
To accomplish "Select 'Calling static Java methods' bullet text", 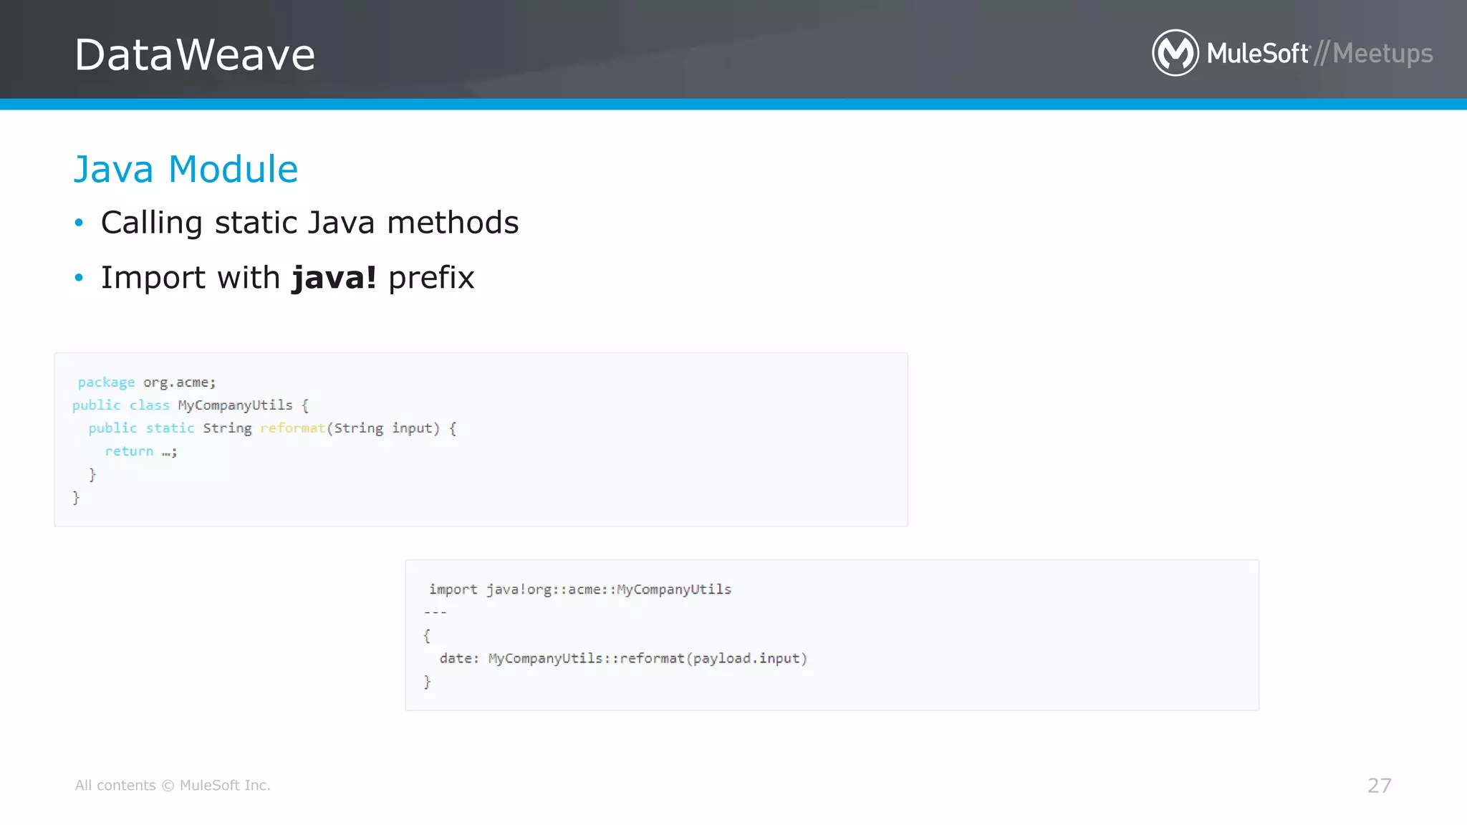I will (x=309, y=223).
